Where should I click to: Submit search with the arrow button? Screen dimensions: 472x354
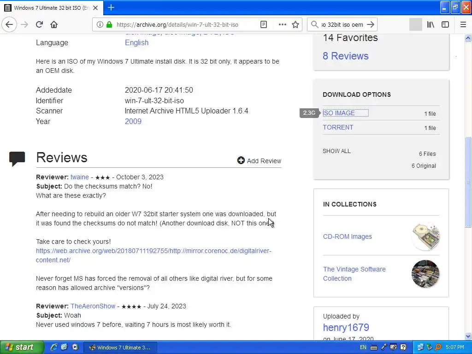[x=371, y=24]
